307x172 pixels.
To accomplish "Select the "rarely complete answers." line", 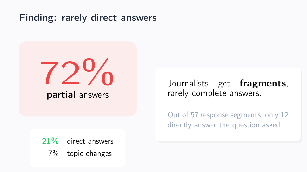I will point(214,94).
